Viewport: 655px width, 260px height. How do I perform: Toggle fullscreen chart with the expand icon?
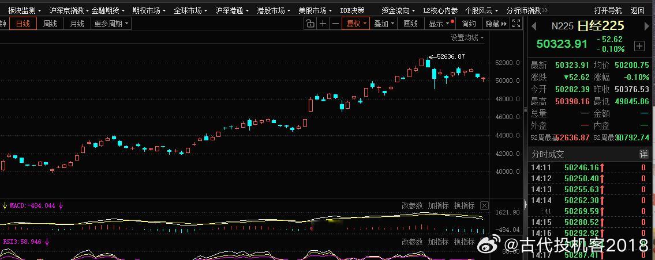click(516, 24)
